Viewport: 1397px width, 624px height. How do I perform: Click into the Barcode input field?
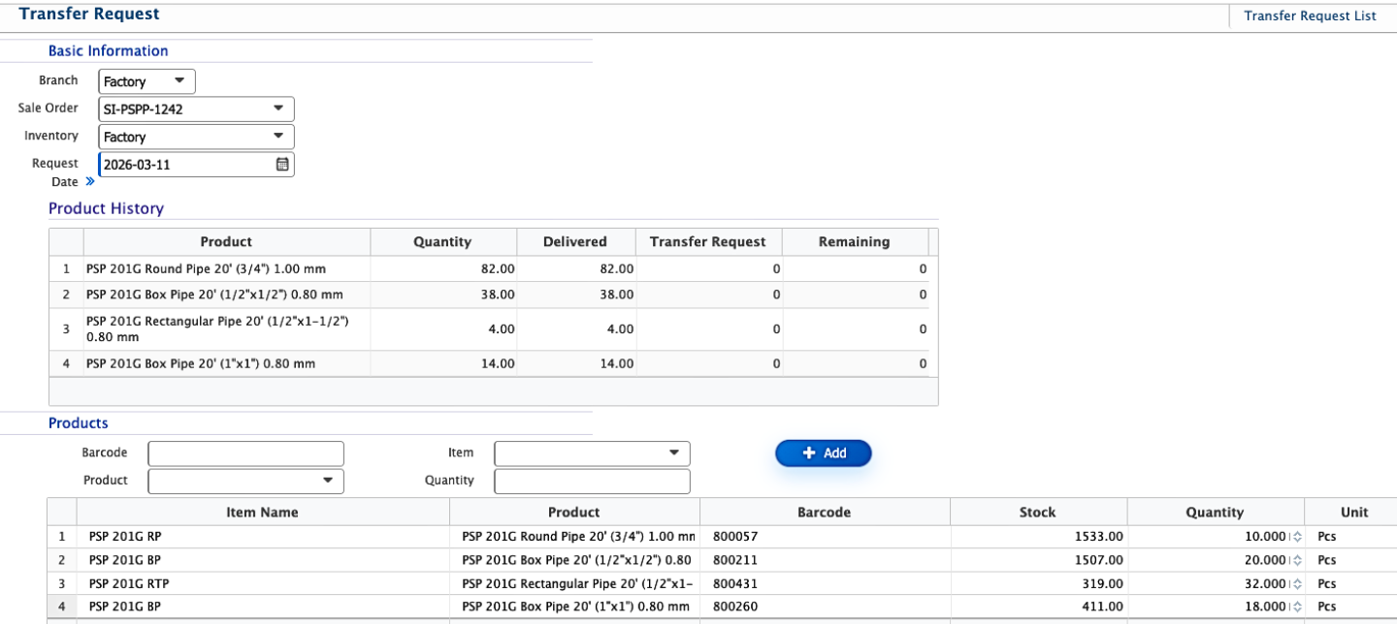(x=245, y=453)
